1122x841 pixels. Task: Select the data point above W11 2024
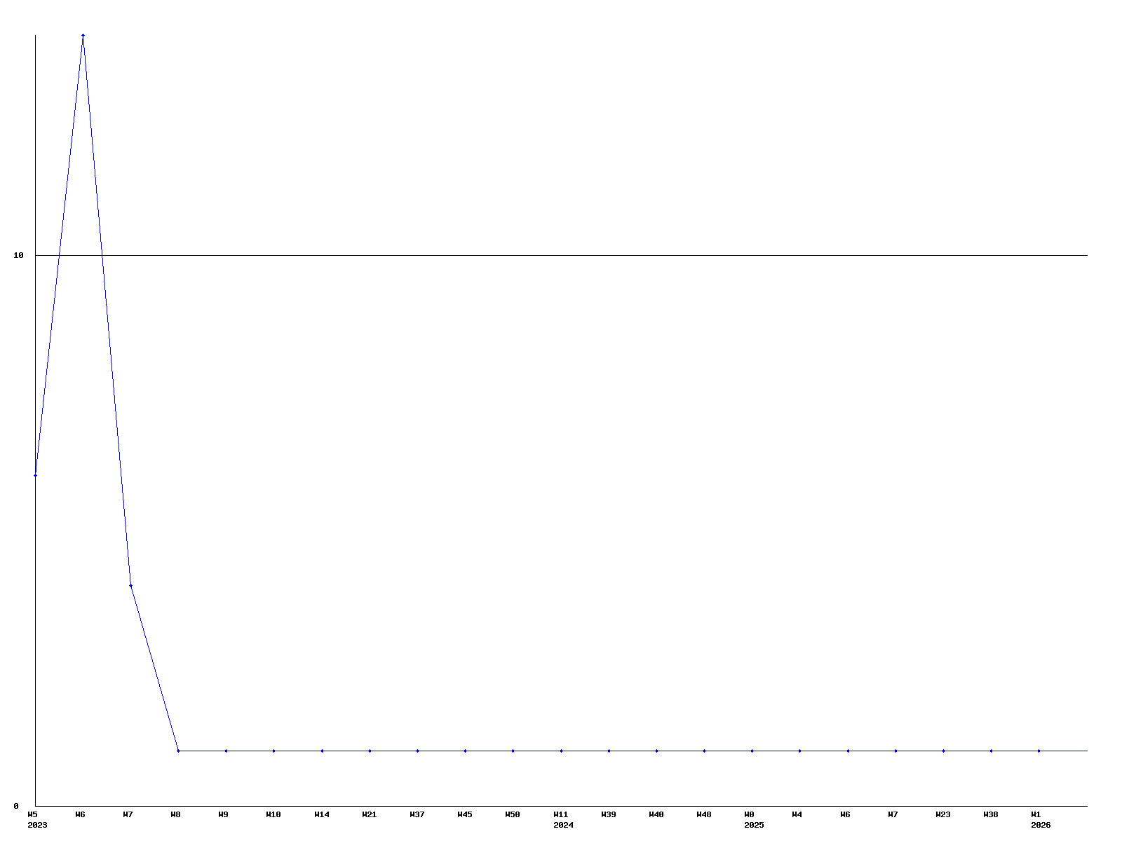coord(561,751)
